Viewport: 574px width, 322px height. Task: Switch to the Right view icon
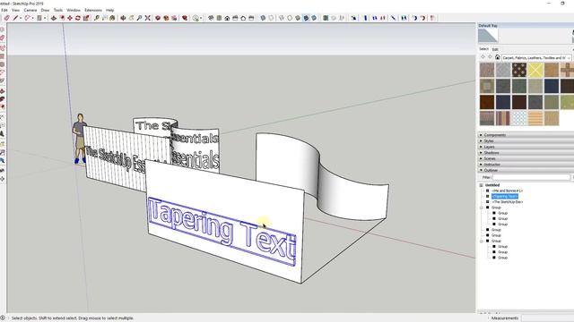pos(235,18)
